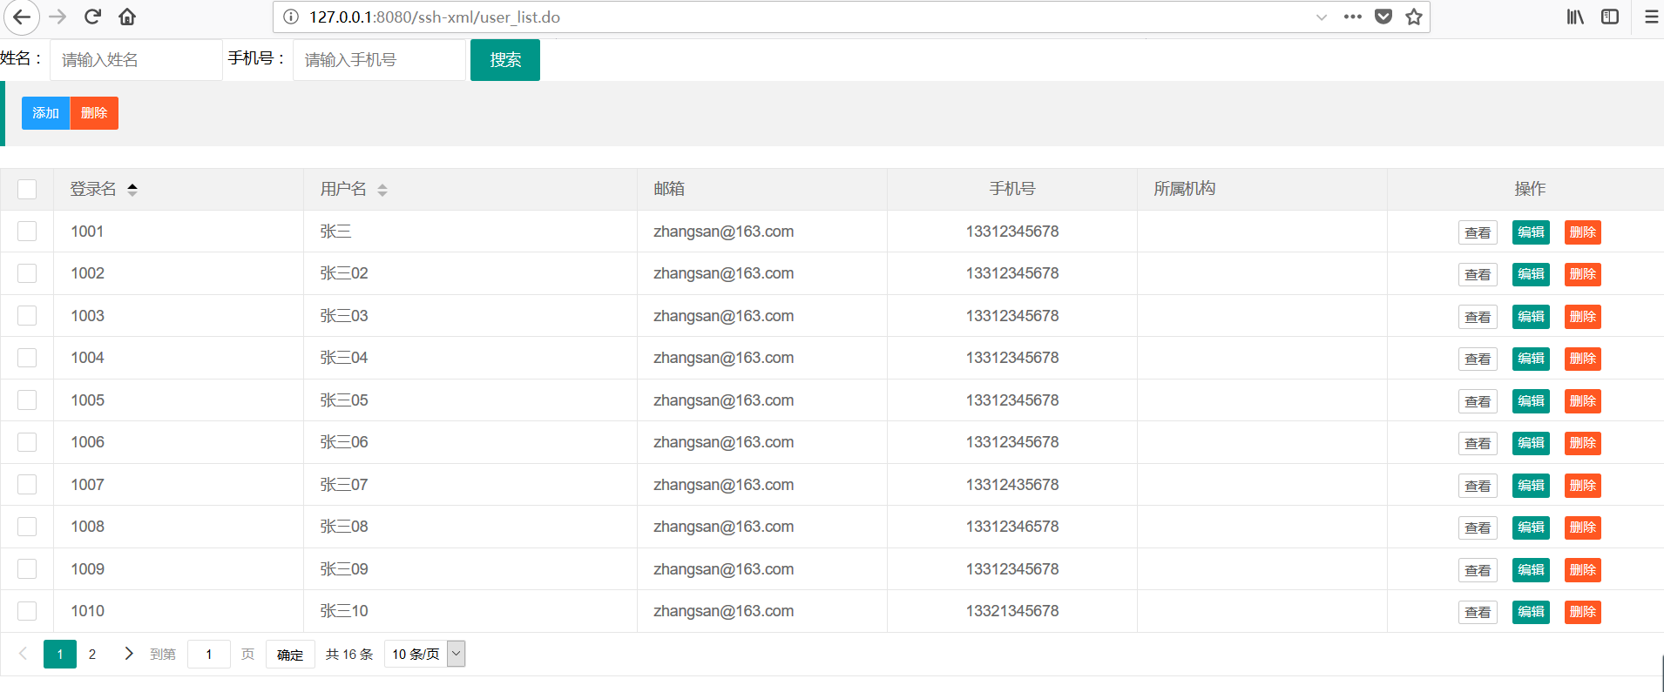1664x692 pixels.
Task: Click 编辑 for user 1008
Action: [1531, 527]
